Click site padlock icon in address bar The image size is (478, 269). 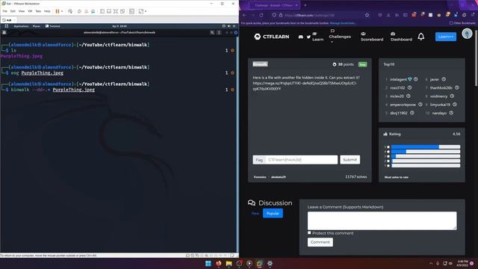click(281, 15)
